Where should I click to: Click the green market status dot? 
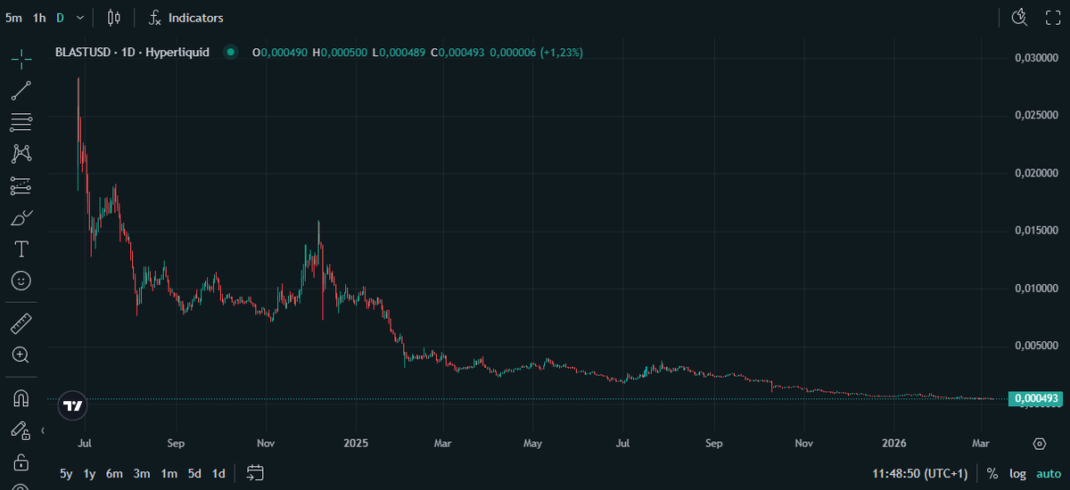231,53
